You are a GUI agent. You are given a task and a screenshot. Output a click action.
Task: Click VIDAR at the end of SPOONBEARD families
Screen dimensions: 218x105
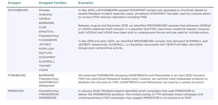43,70
